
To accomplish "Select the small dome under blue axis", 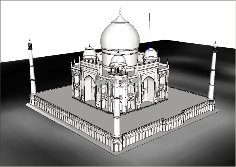I will 151,53.
